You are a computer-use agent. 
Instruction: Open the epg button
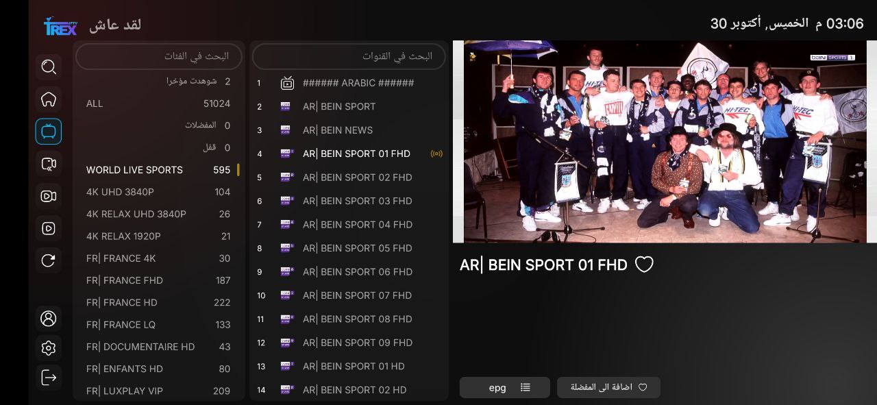coord(505,387)
